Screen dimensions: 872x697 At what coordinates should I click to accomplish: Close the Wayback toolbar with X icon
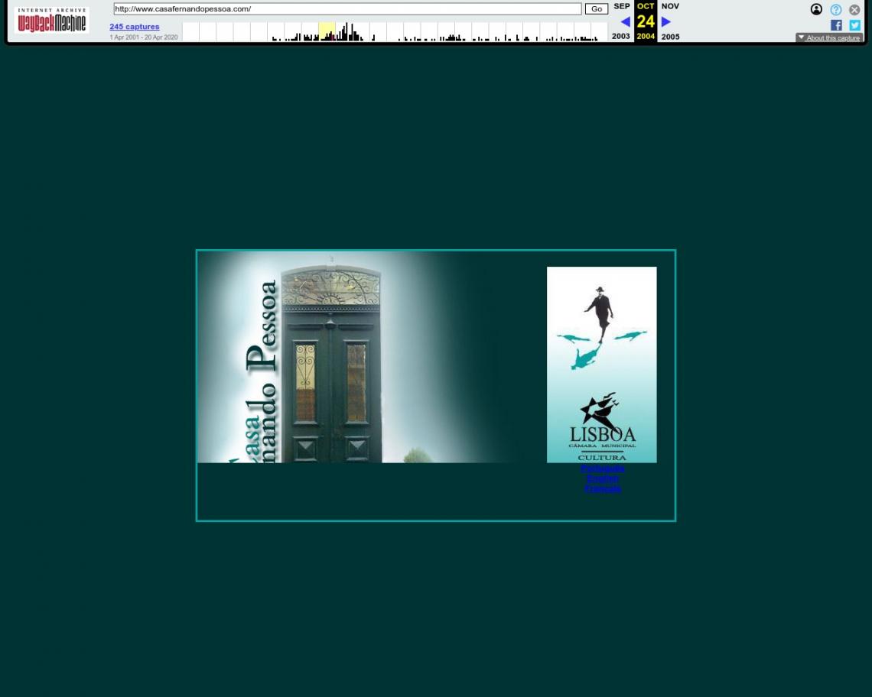854,9
